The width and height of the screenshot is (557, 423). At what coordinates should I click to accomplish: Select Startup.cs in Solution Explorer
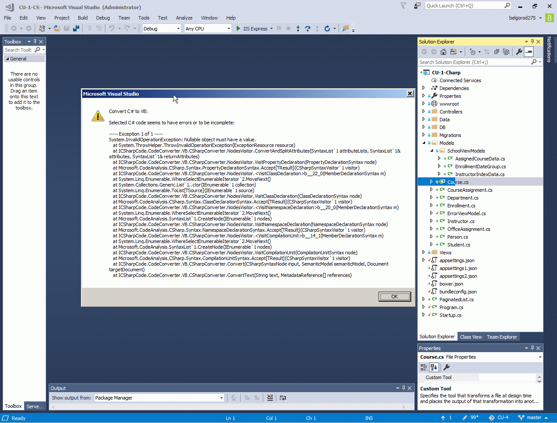pyautogui.click(x=450, y=315)
